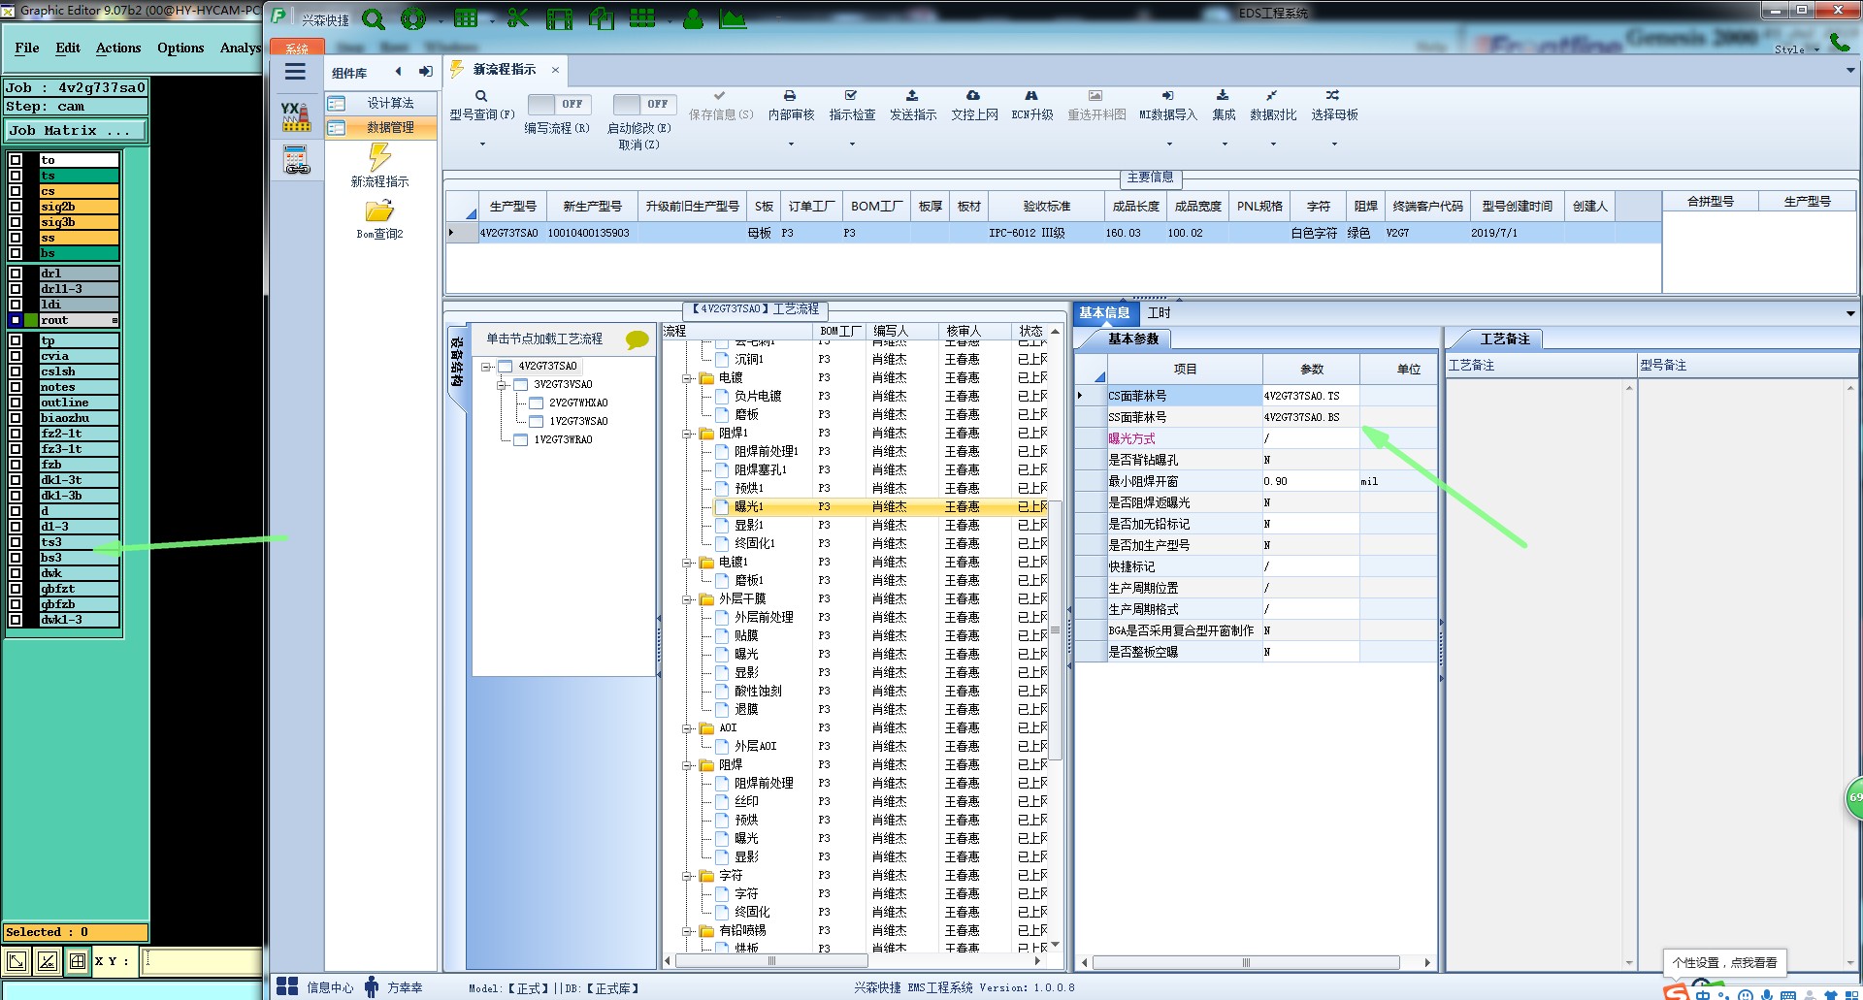Collapse the 3V2G73VSA0 tree node
The height and width of the screenshot is (1000, 1863).
tap(502, 385)
